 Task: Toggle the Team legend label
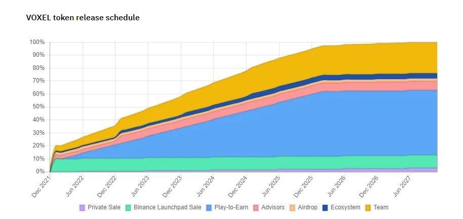tap(381, 207)
